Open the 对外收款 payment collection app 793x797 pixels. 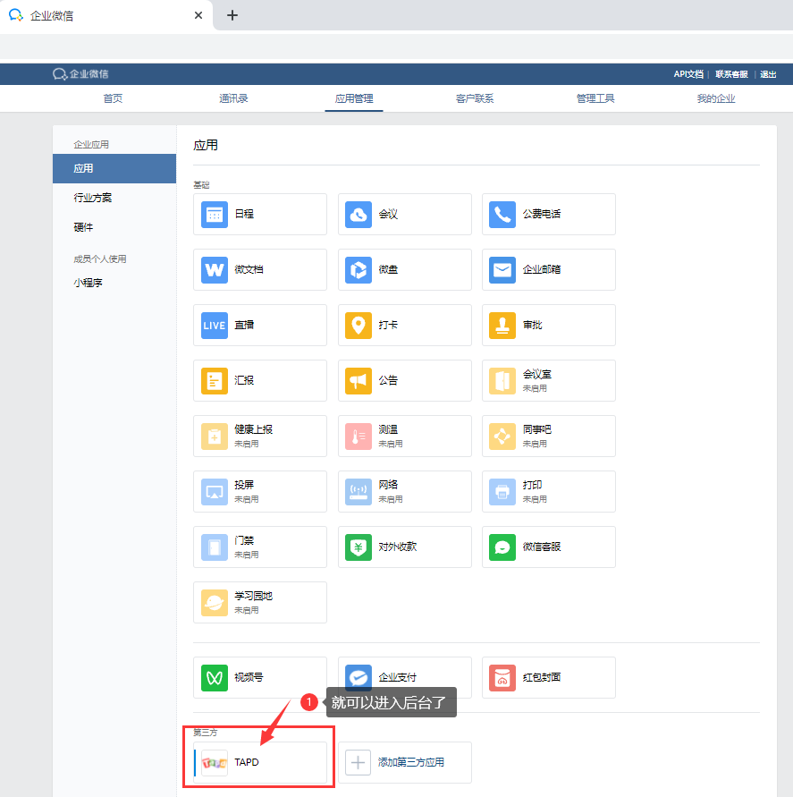404,547
